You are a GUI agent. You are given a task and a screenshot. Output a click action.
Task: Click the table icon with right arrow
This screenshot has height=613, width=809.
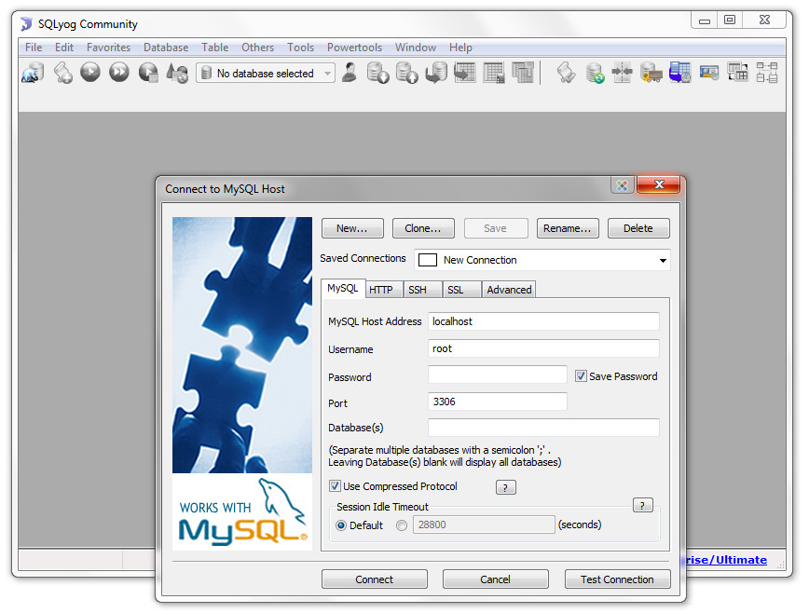(465, 73)
